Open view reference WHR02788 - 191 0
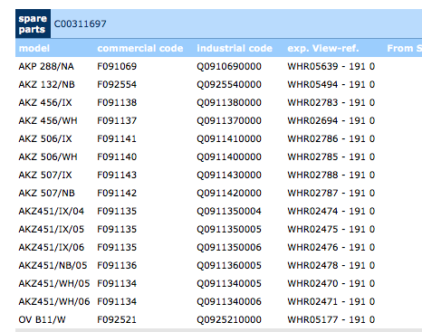The image size is (422, 332). (x=331, y=175)
